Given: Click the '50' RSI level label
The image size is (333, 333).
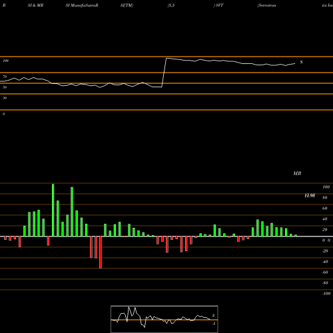Looking at the screenshot, I should (x=5, y=87).
